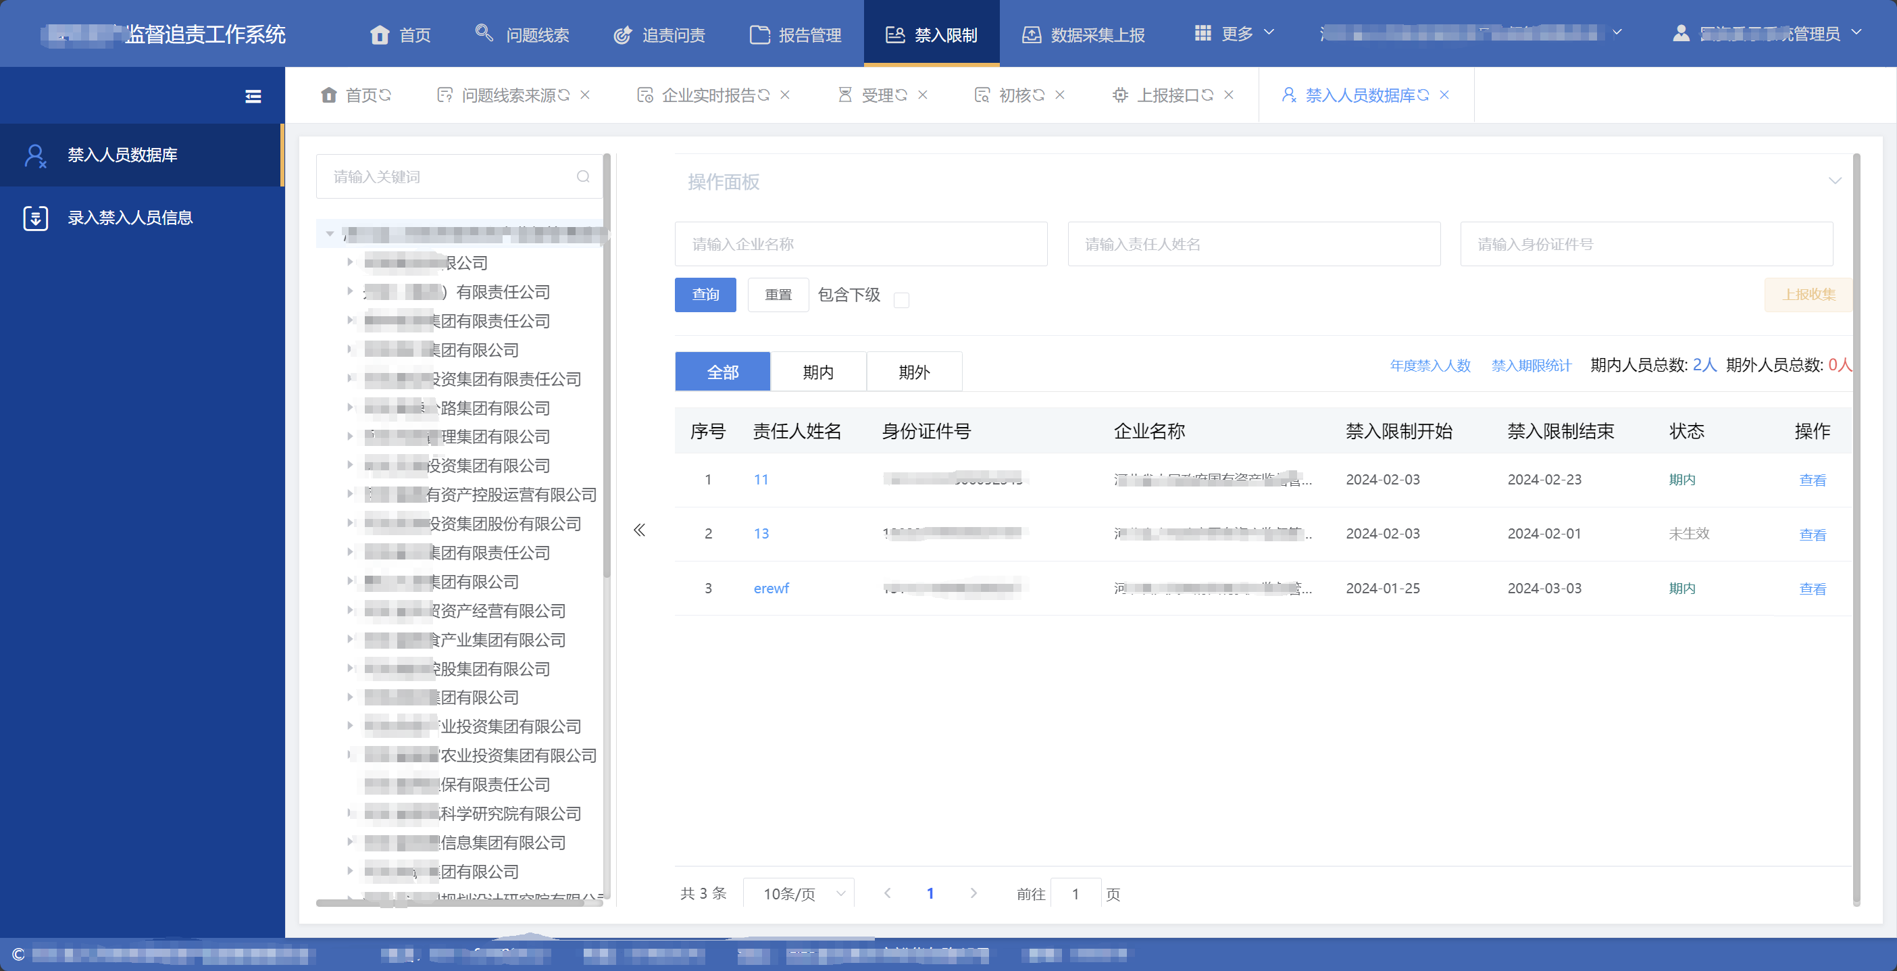Collapse tree panel with double-arrow icon
The width and height of the screenshot is (1897, 971).
(639, 530)
